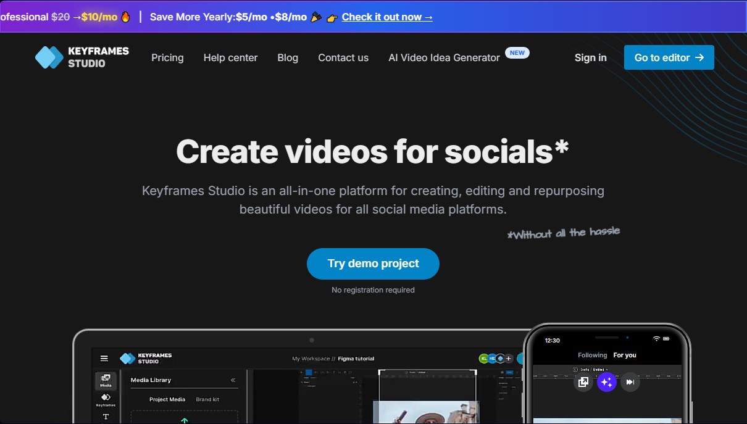Viewport: 747px width, 424px height.
Task: Switch to the Project Media tab
Action: (x=167, y=399)
